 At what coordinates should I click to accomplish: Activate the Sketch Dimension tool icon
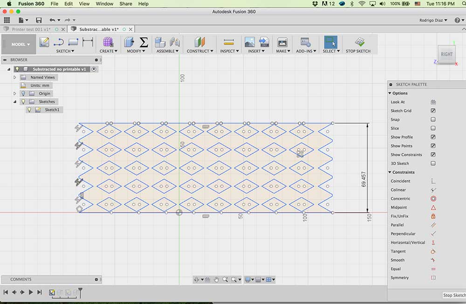coord(88,42)
